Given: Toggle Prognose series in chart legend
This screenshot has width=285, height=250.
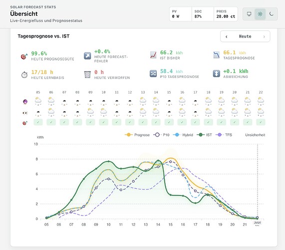Looking at the screenshot, I should tap(137, 135).
